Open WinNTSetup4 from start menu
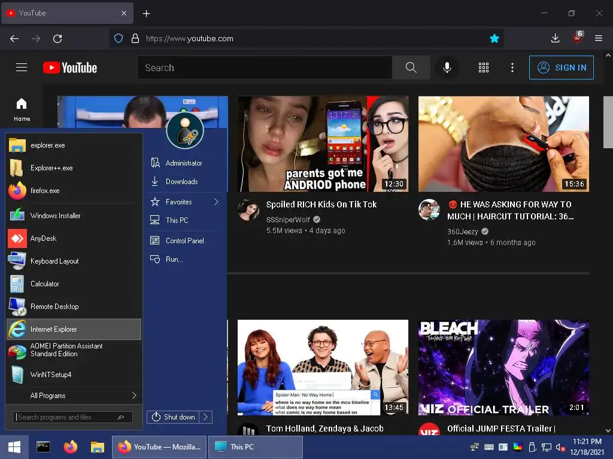 74,374
